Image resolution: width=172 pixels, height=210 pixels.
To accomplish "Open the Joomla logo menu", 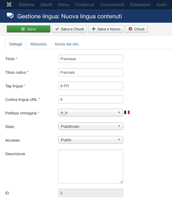I will [9, 4].
